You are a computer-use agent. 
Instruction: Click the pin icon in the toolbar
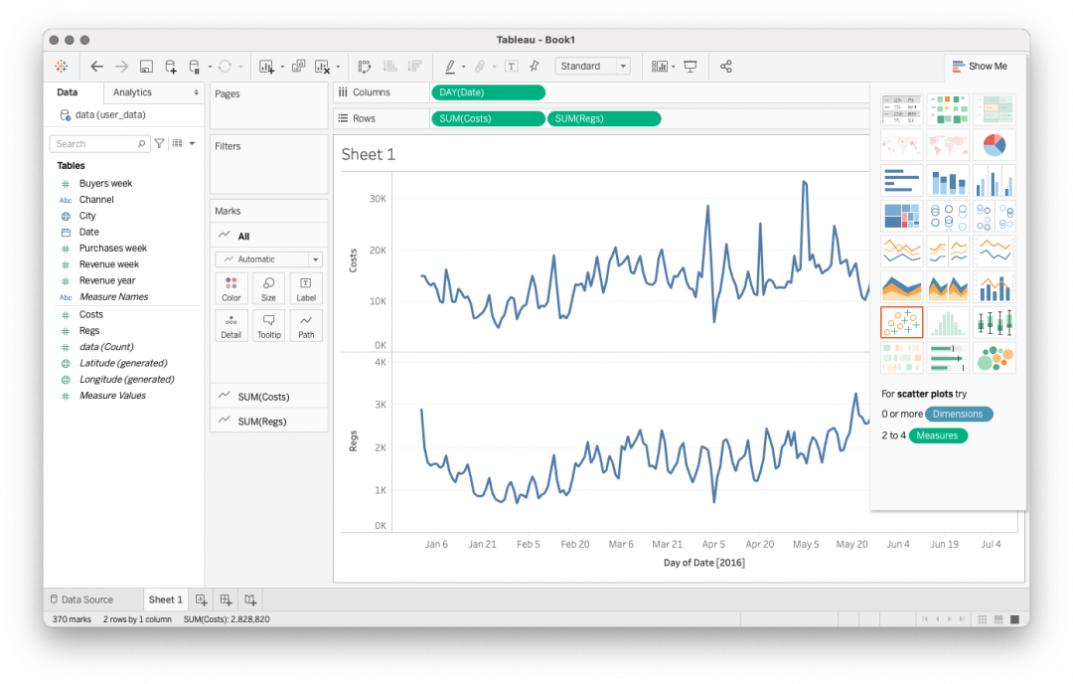[533, 66]
